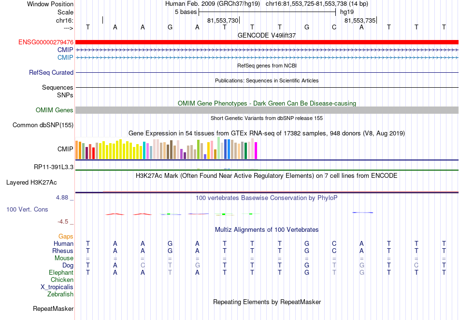Open the OMIM Genes track label
The width and height of the screenshot is (459, 320).
pos(55,110)
